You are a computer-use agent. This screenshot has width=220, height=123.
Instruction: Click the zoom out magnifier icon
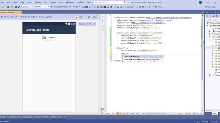[94, 24]
